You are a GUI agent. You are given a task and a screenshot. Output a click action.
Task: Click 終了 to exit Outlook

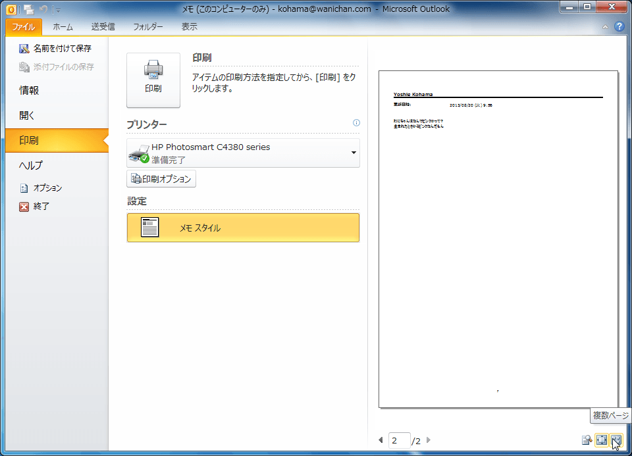(x=35, y=206)
